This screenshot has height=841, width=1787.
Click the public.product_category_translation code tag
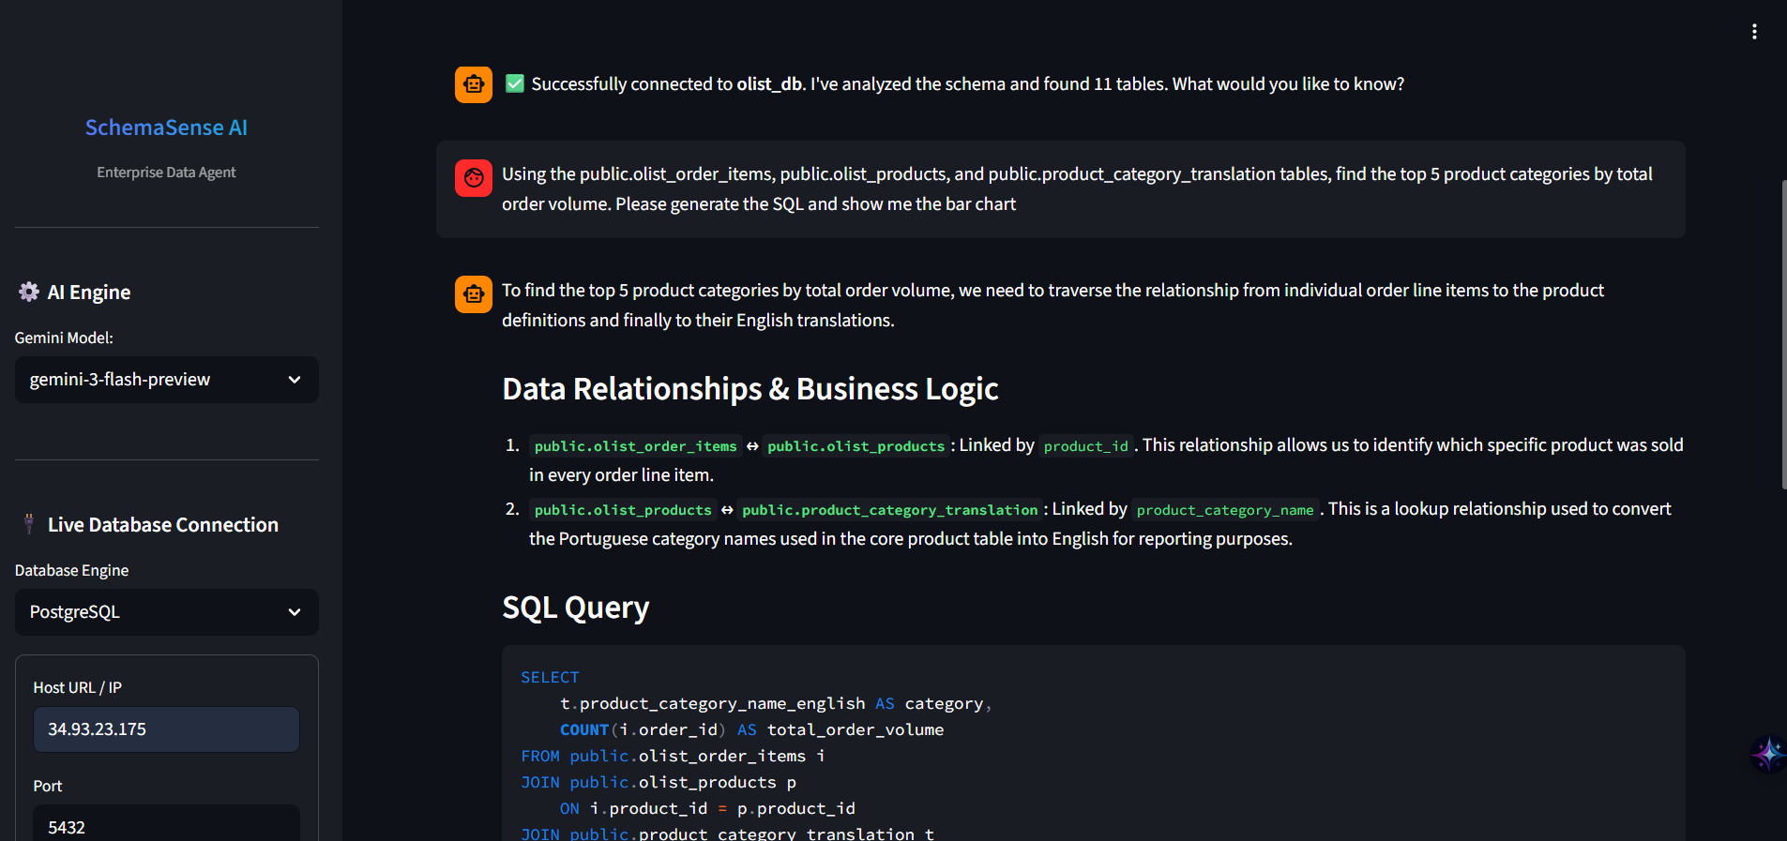coord(889,510)
